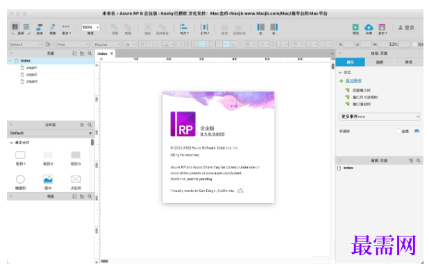Viewport: 429px width, 267px height.
Task: Select the 图片 image widget
Action: 48,182
